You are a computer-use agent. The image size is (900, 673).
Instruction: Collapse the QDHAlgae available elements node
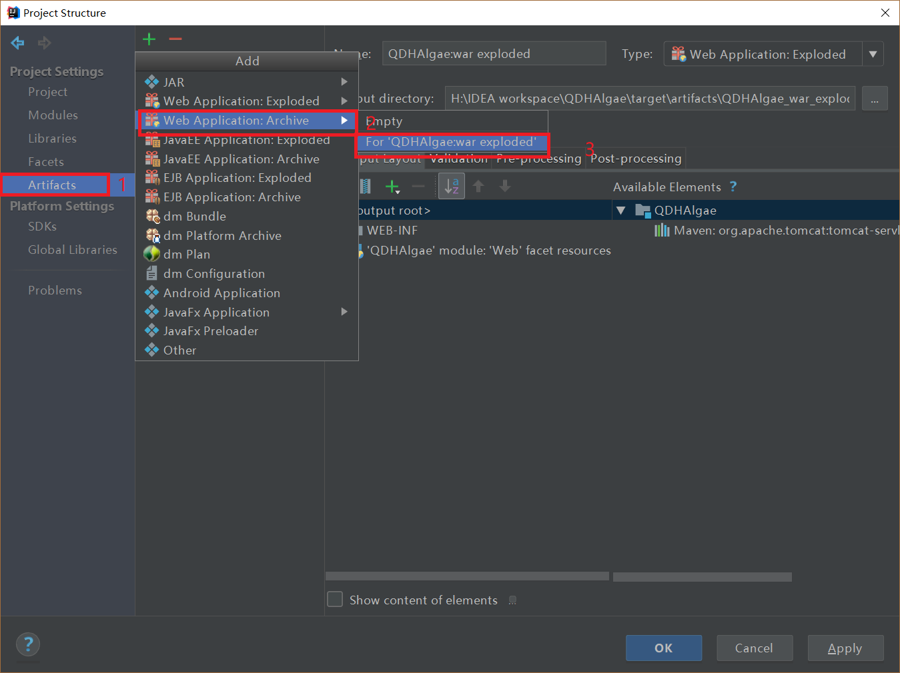click(620, 211)
